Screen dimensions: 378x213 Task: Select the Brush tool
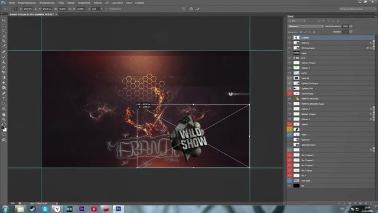pos(4,57)
